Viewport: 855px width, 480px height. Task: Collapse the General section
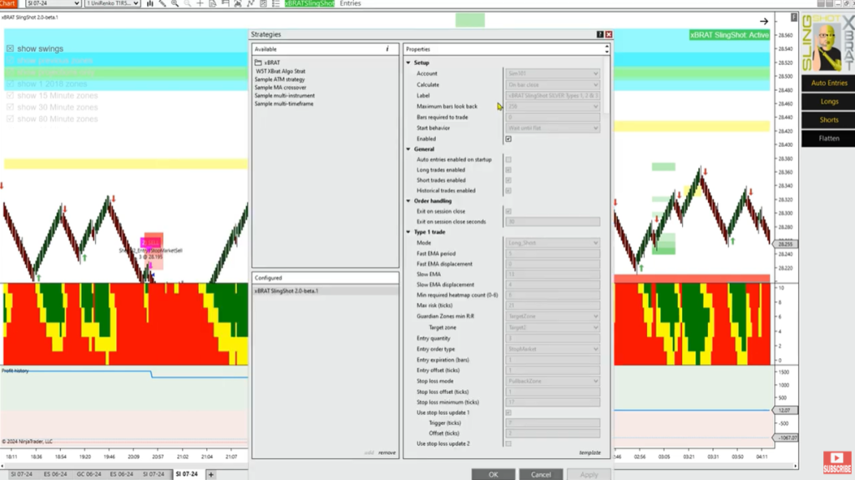pos(408,149)
